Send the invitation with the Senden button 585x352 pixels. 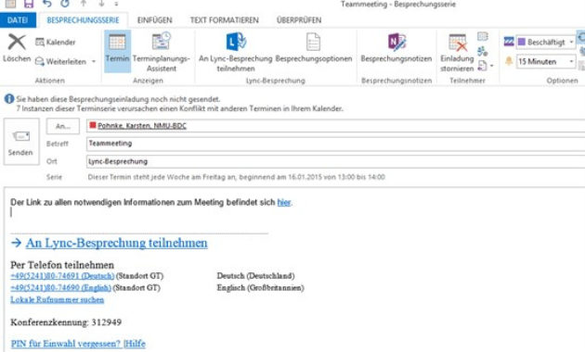pyautogui.click(x=21, y=142)
